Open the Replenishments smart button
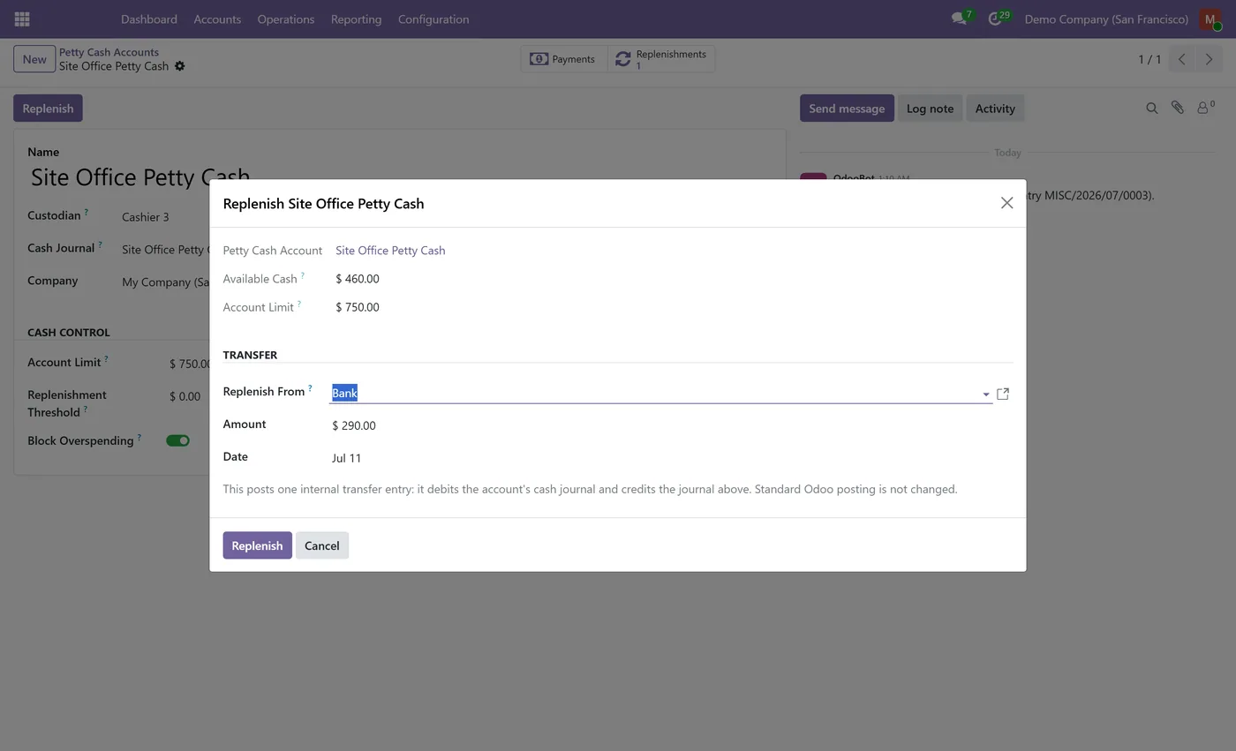Viewport: 1236px width, 751px height. point(661,59)
